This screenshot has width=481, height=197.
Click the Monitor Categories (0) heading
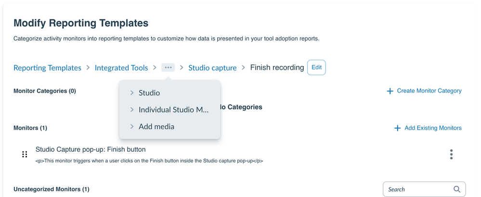(45, 91)
